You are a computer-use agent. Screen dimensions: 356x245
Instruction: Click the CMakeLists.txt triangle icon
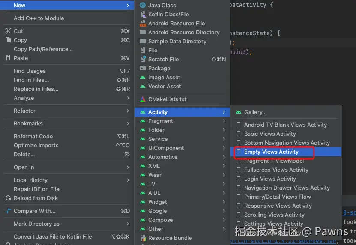(x=143, y=99)
